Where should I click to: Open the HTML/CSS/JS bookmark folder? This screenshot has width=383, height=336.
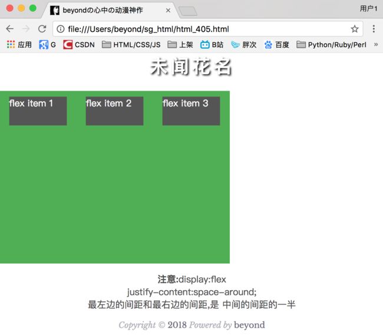coord(131,45)
